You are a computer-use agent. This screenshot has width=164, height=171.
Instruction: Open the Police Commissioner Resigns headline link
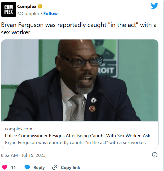point(79,136)
